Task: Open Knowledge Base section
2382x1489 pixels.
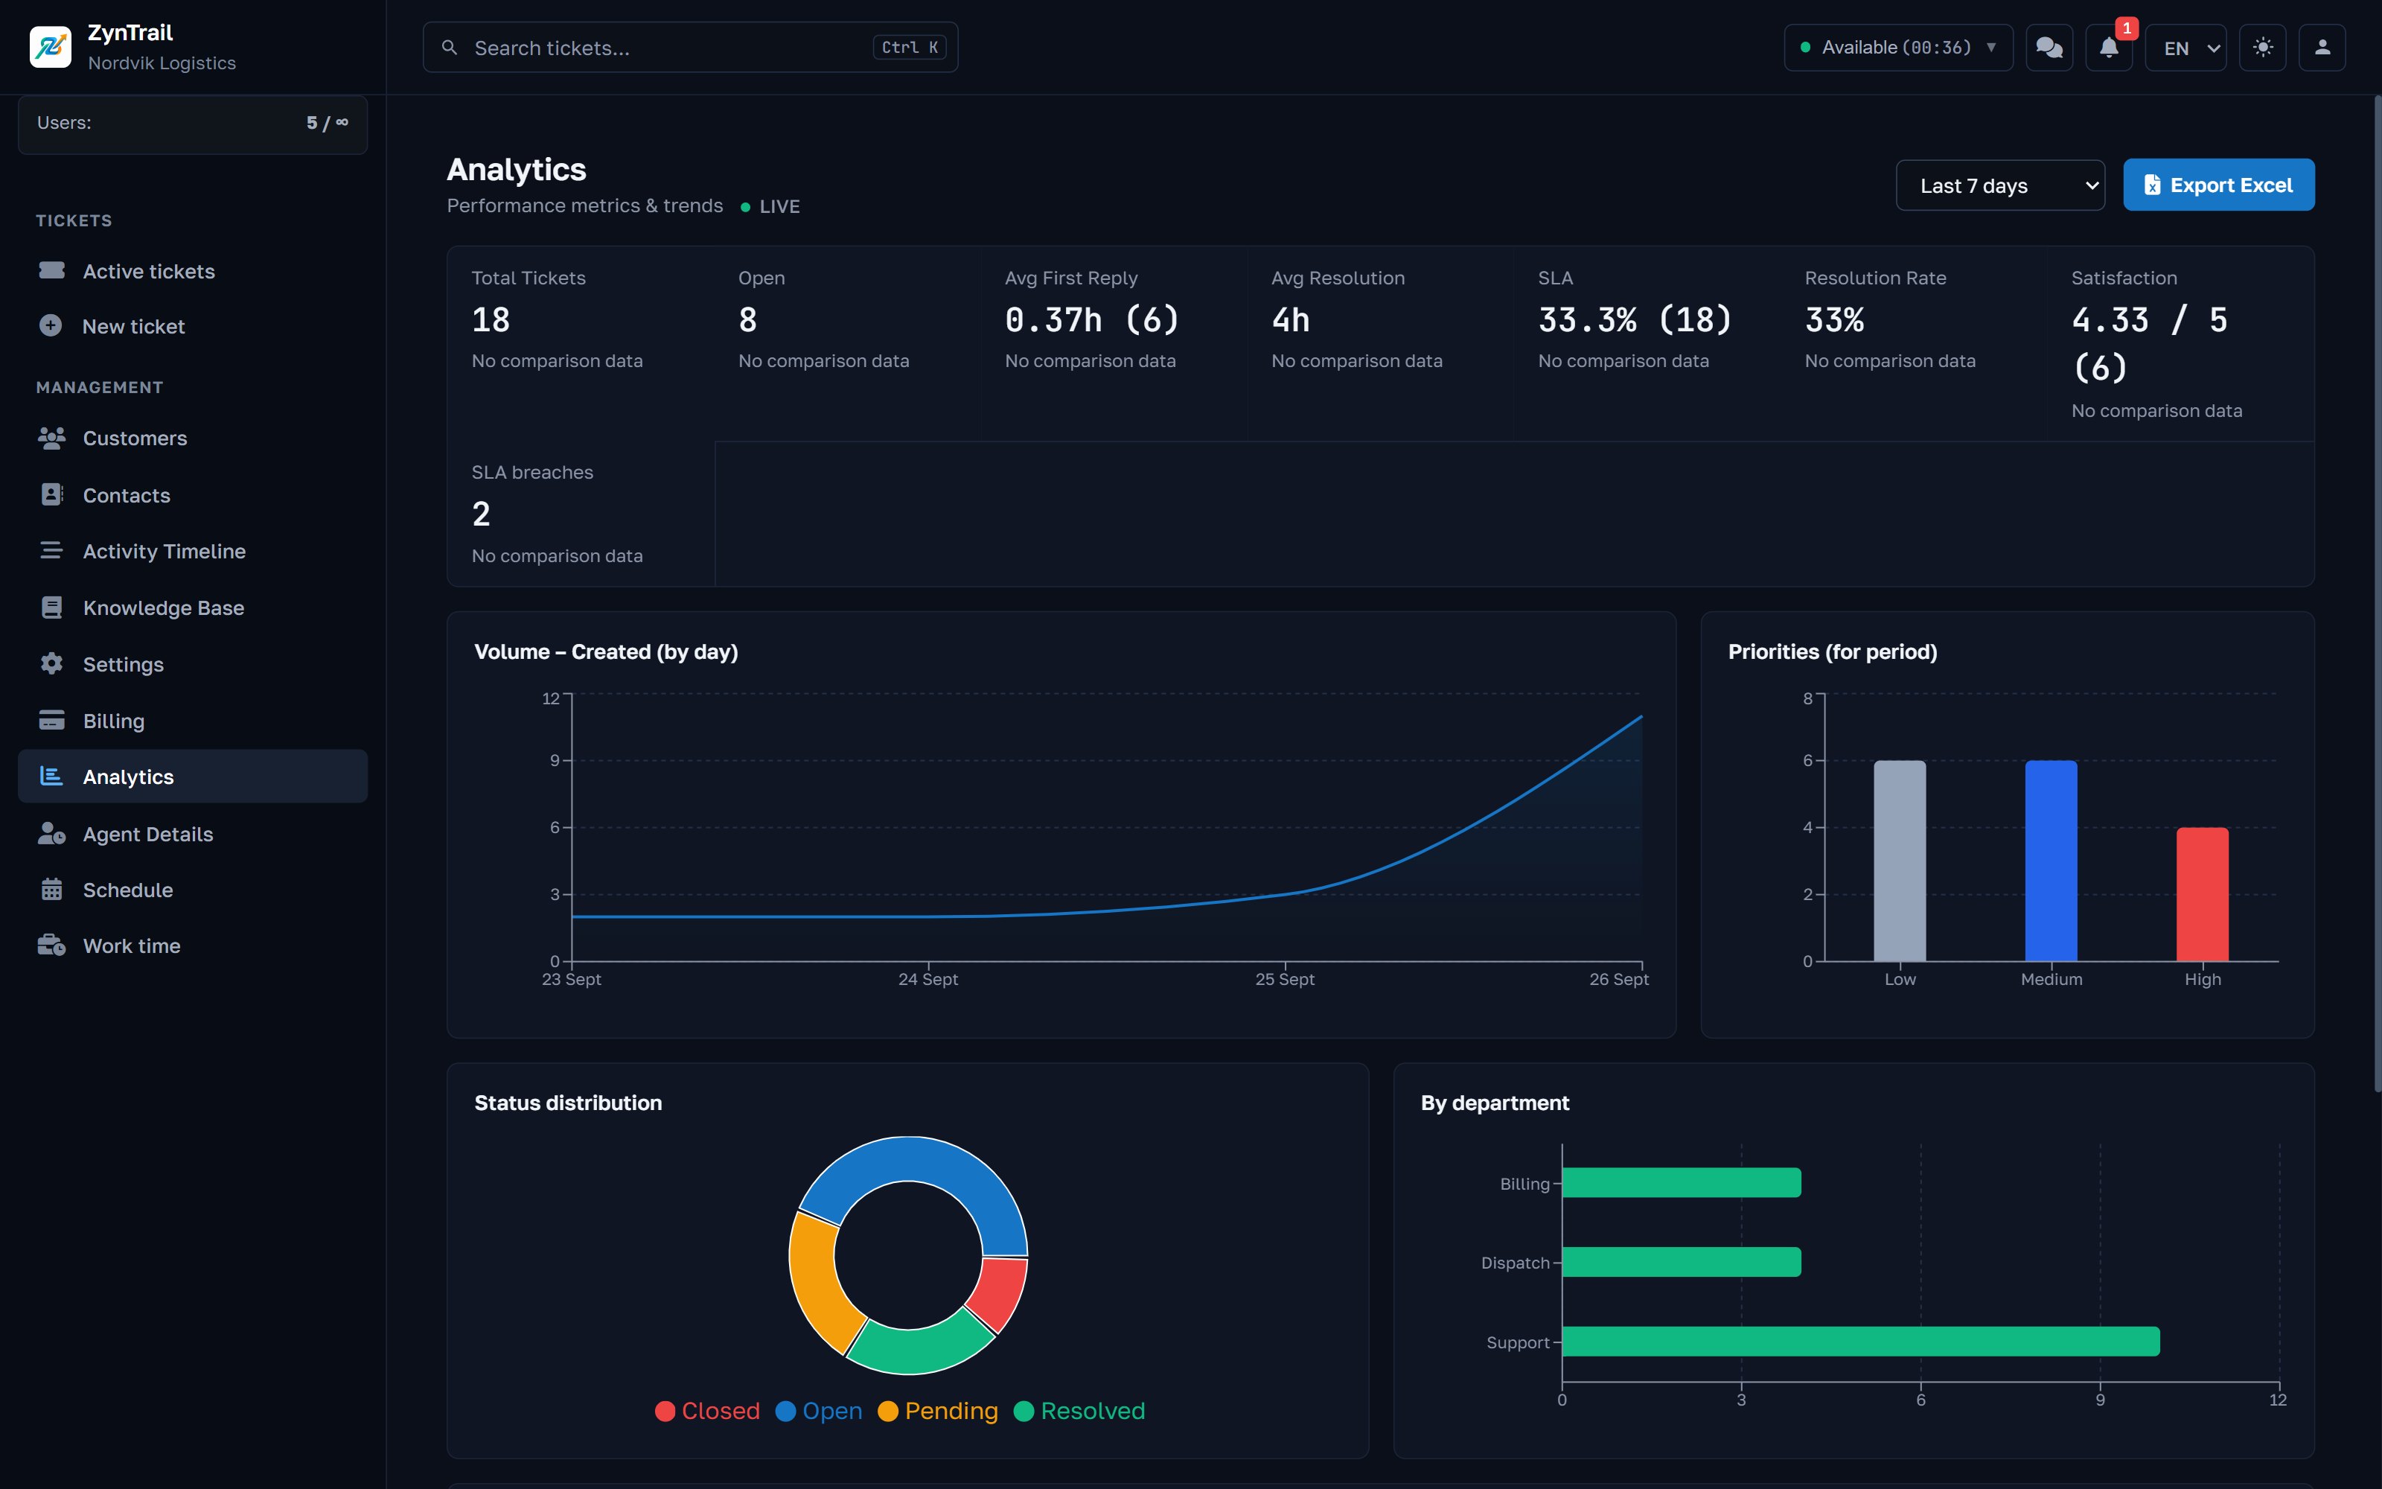Action: point(193,608)
